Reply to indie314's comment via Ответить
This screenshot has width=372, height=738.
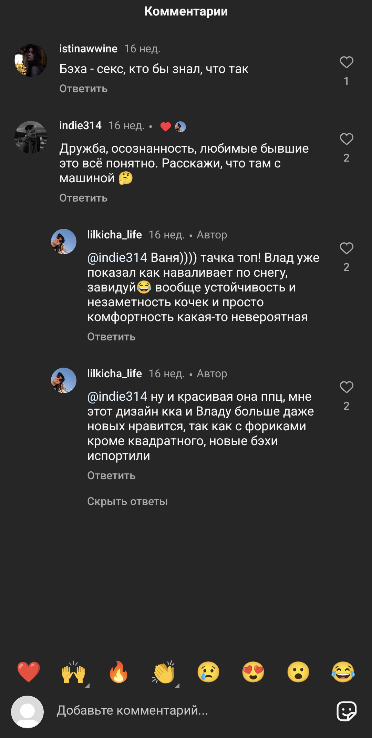(x=83, y=198)
